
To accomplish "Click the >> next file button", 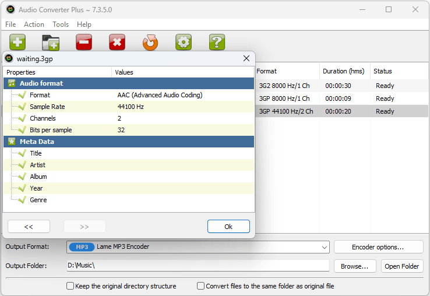I will (84, 226).
